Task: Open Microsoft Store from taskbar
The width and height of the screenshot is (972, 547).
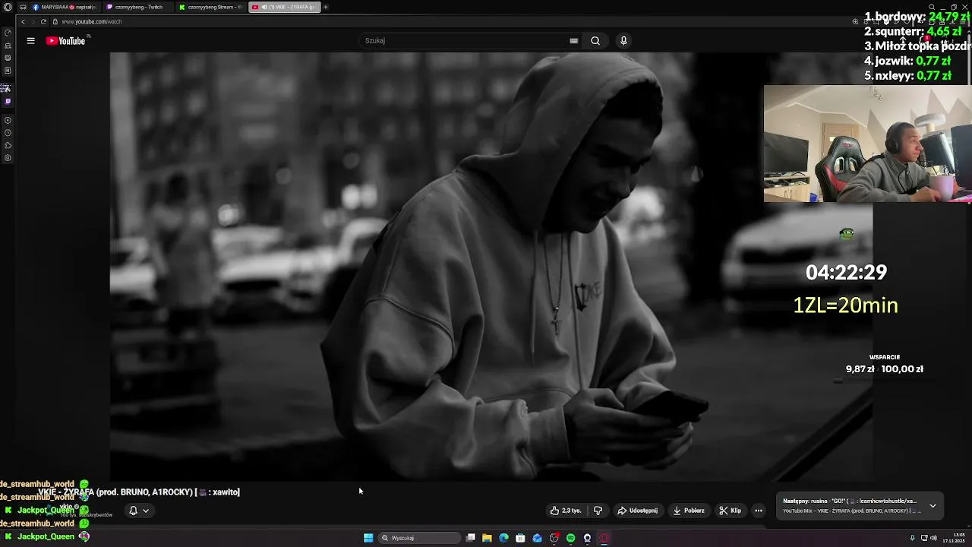Action: tap(520, 538)
